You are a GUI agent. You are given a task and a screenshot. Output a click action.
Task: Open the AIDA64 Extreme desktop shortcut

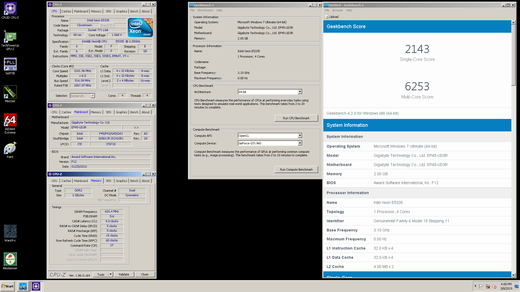(x=10, y=124)
